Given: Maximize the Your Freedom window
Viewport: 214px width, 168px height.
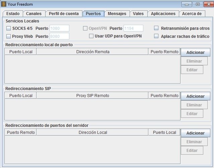Looking at the screenshot, I should [198, 4].
